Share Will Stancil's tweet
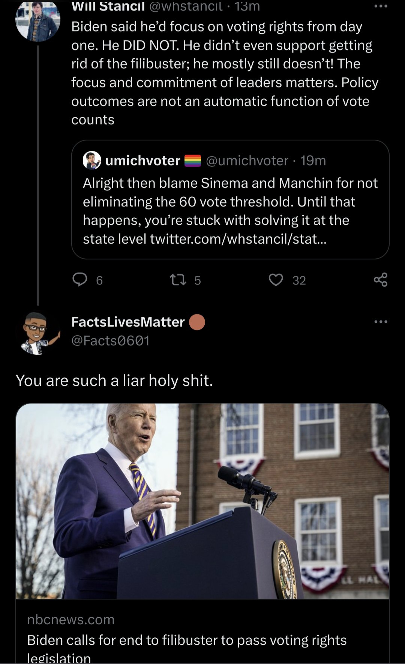Screen dimensions: 405x664 [380, 280]
